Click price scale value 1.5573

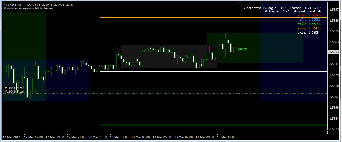point(334,129)
